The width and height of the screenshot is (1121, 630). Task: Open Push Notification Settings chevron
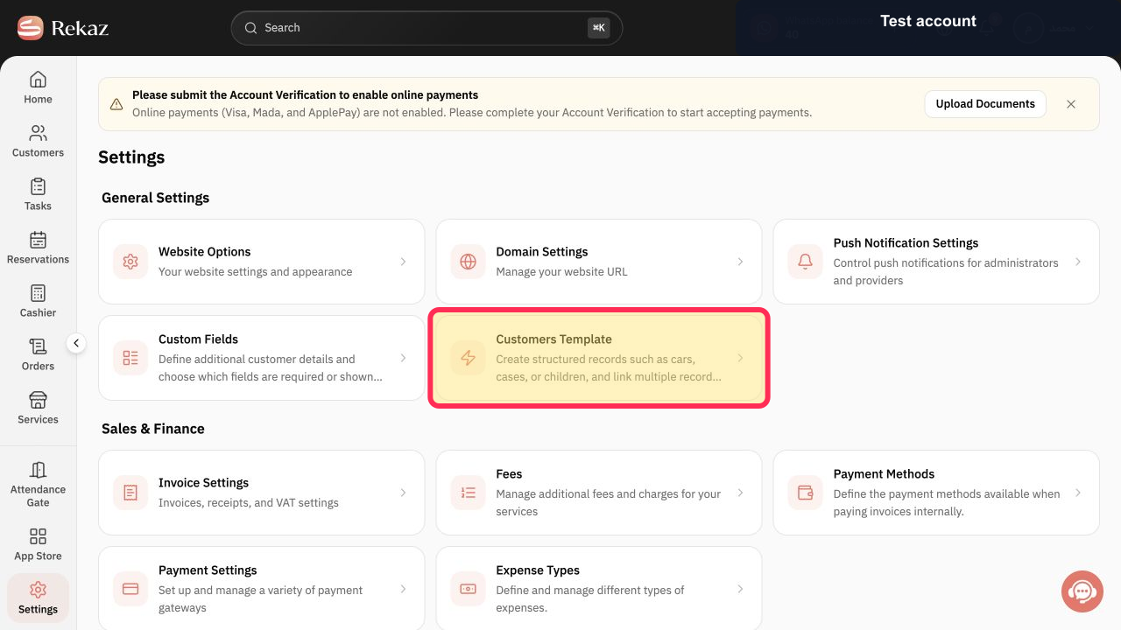tap(1078, 262)
